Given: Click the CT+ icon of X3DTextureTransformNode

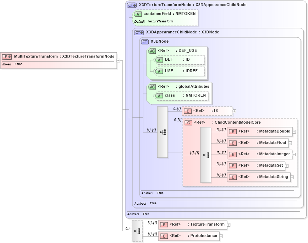Looking at the screenshot, I should [x=132, y=5].
